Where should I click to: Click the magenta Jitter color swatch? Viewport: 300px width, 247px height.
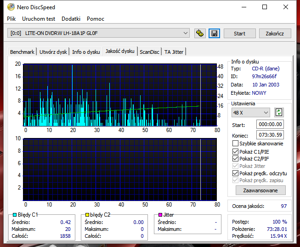tap(160, 215)
